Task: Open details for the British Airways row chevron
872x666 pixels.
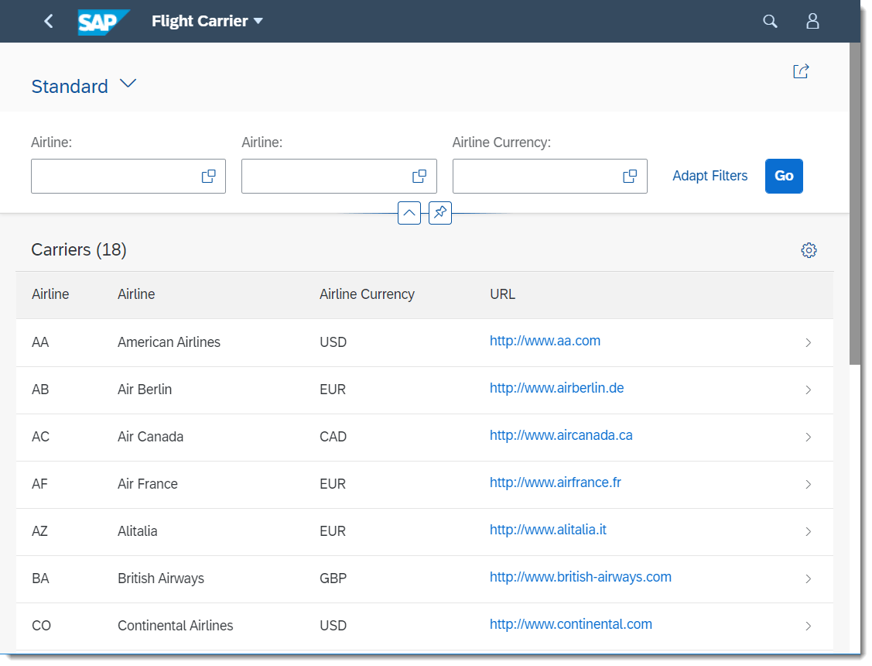Action: pyautogui.click(x=809, y=578)
